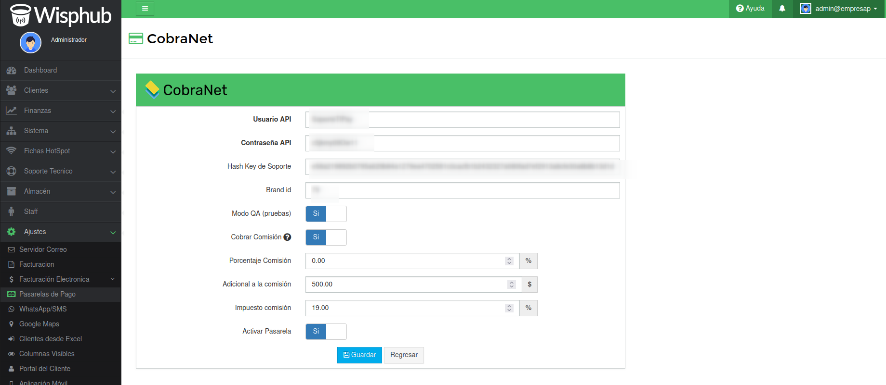Expand the Finanzas sidebar section

point(60,111)
